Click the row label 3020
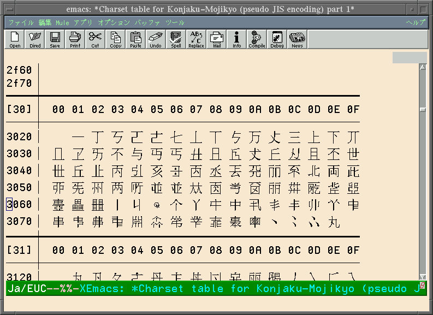This screenshot has height=315, width=433. (x=19, y=136)
